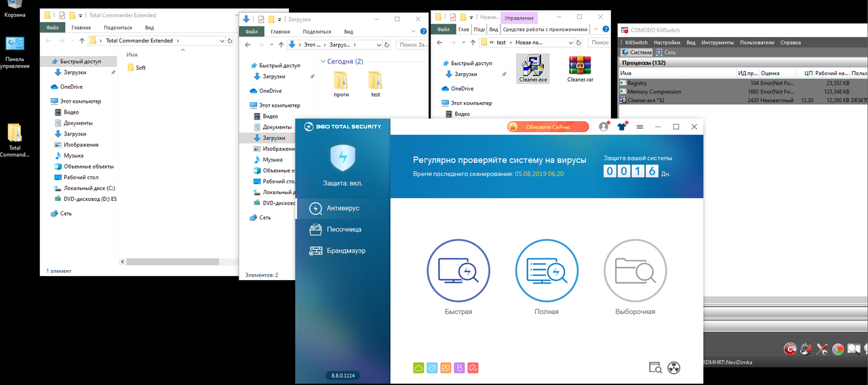
Task: Open the Настройки menu in KillSwitch
Action: tap(667, 42)
